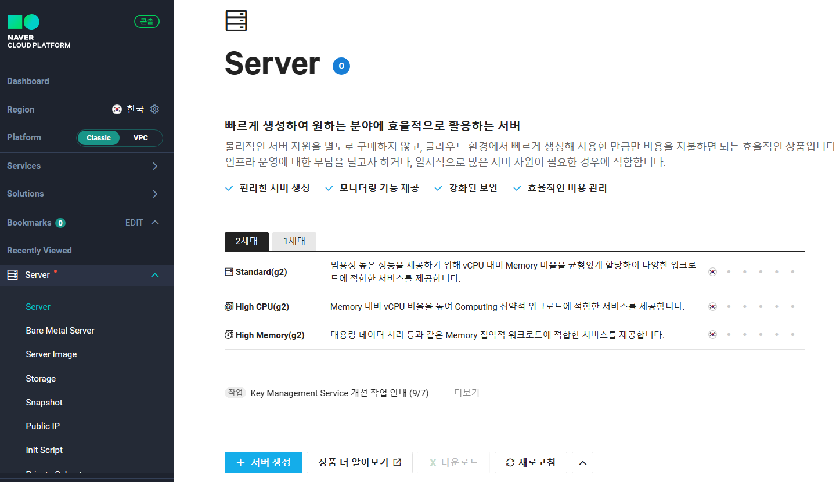
Task: Open Recently Viewed section
Action: pos(39,251)
